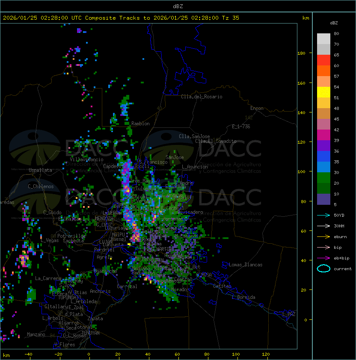Click the magenta eb+bip arrow symbol
The height and width of the screenshot is (360, 356).
coord(323,258)
